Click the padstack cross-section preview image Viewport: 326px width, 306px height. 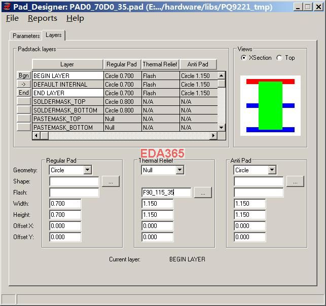click(270, 105)
